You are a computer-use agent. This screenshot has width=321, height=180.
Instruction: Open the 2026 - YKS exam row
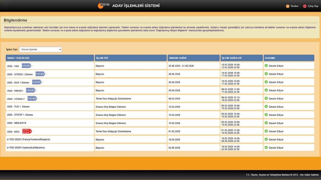13,66
